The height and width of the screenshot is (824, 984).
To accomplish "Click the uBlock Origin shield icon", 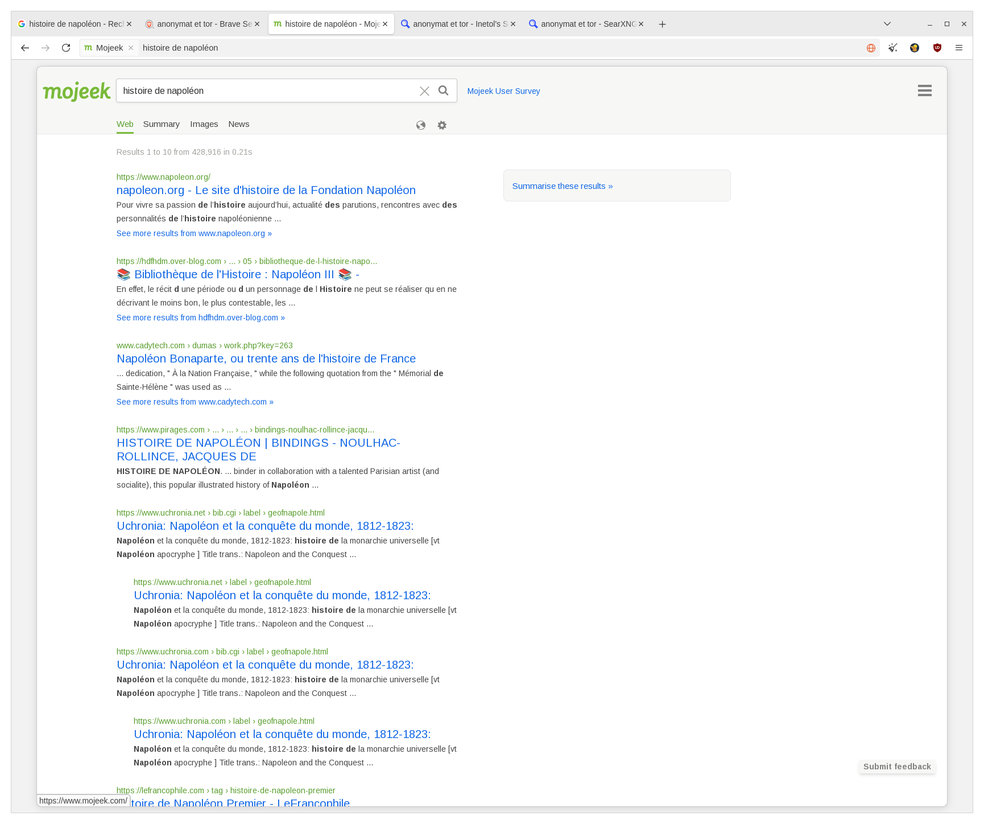I will pos(937,48).
